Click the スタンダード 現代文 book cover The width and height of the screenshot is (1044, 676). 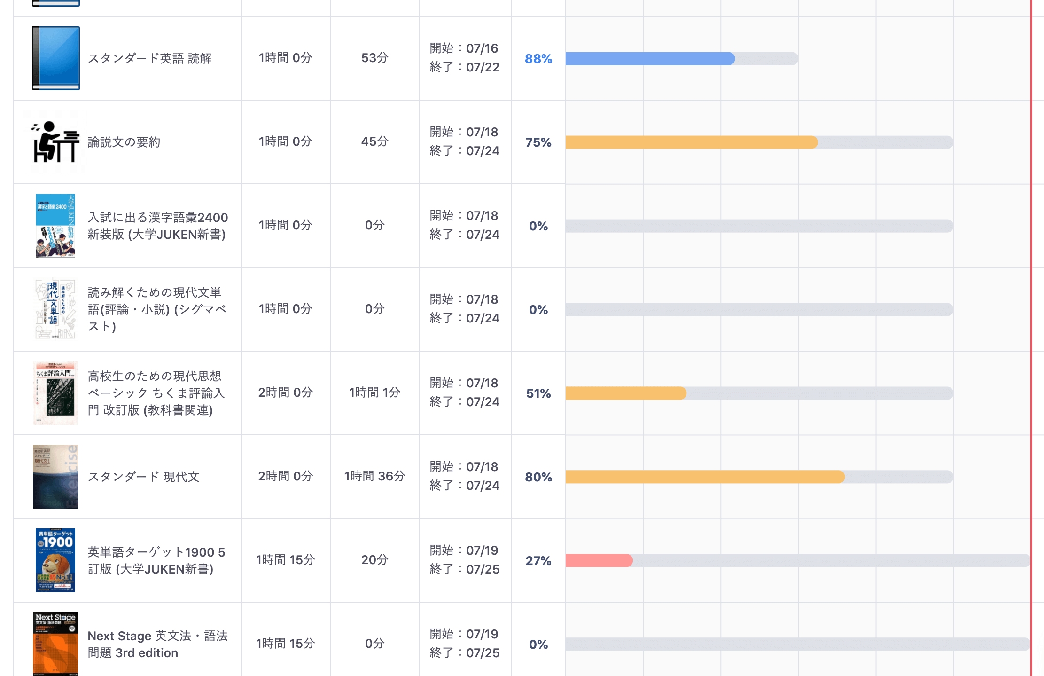point(55,477)
